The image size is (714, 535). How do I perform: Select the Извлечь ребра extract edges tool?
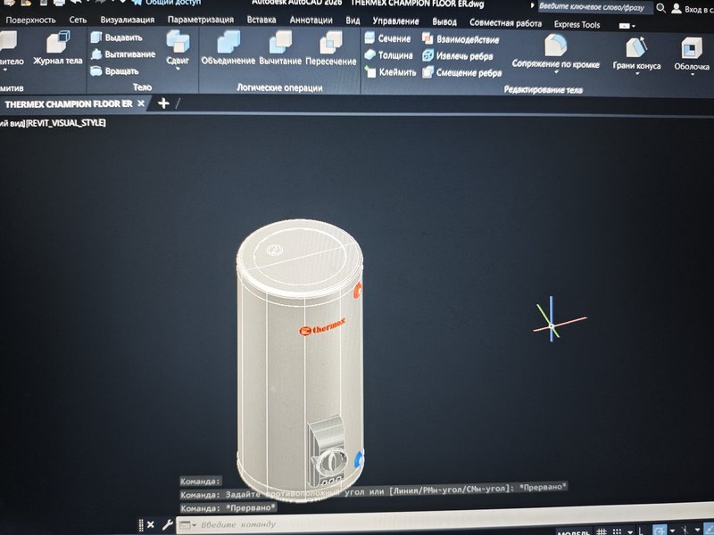coord(458,56)
